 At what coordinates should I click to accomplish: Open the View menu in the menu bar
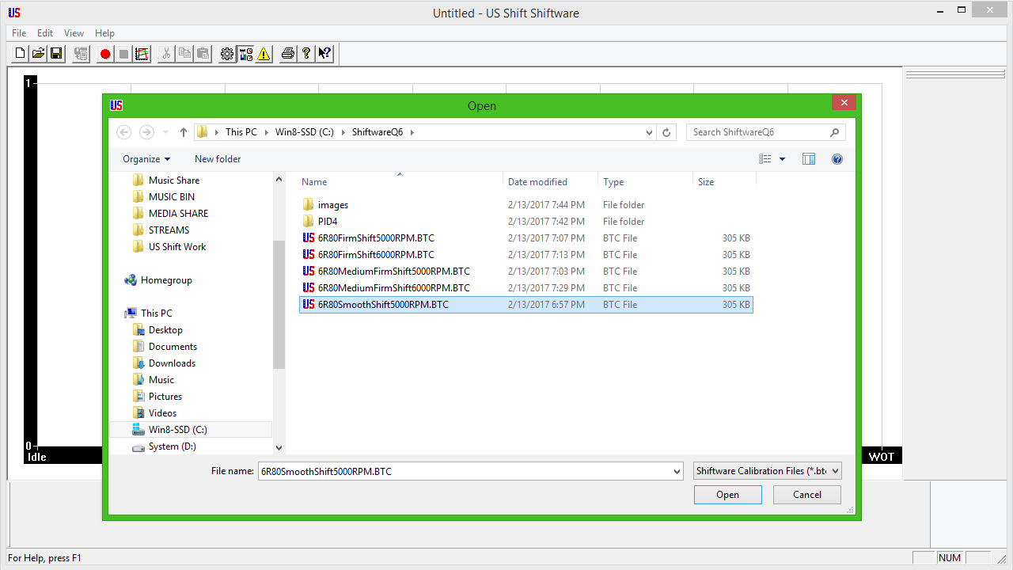(x=74, y=33)
